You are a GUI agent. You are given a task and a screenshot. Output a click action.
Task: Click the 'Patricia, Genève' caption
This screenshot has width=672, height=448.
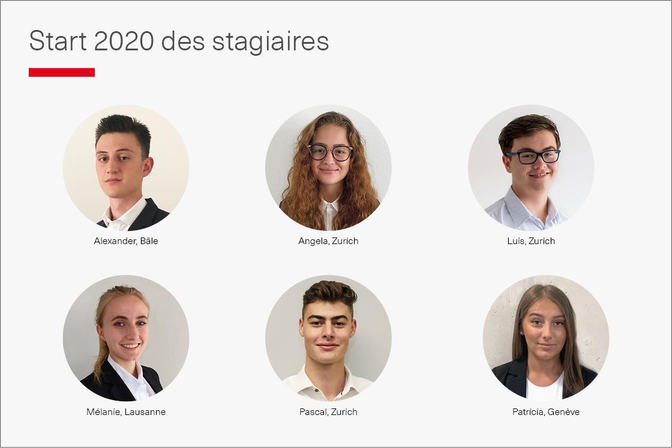pyautogui.click(x=546, y=412)
